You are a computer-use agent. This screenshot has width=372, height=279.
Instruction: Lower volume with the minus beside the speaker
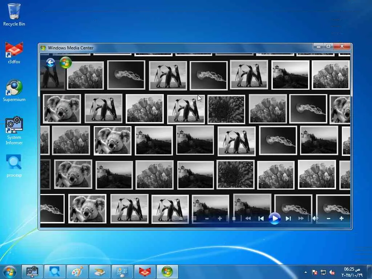[x=328, y=218]
